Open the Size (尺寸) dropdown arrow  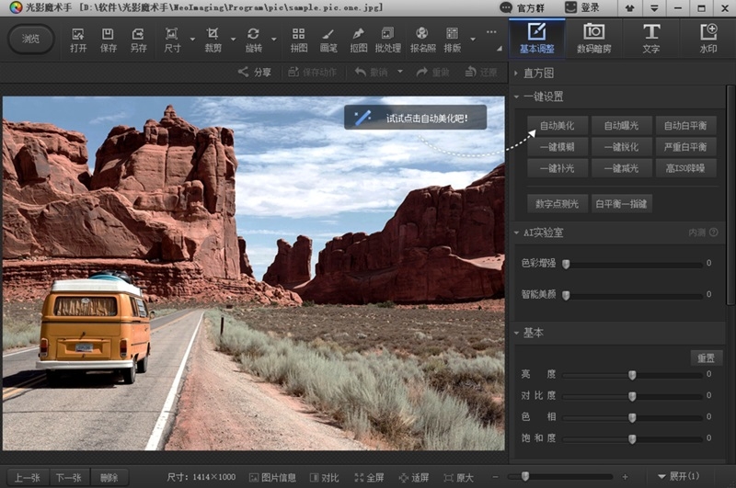(190, 40)
